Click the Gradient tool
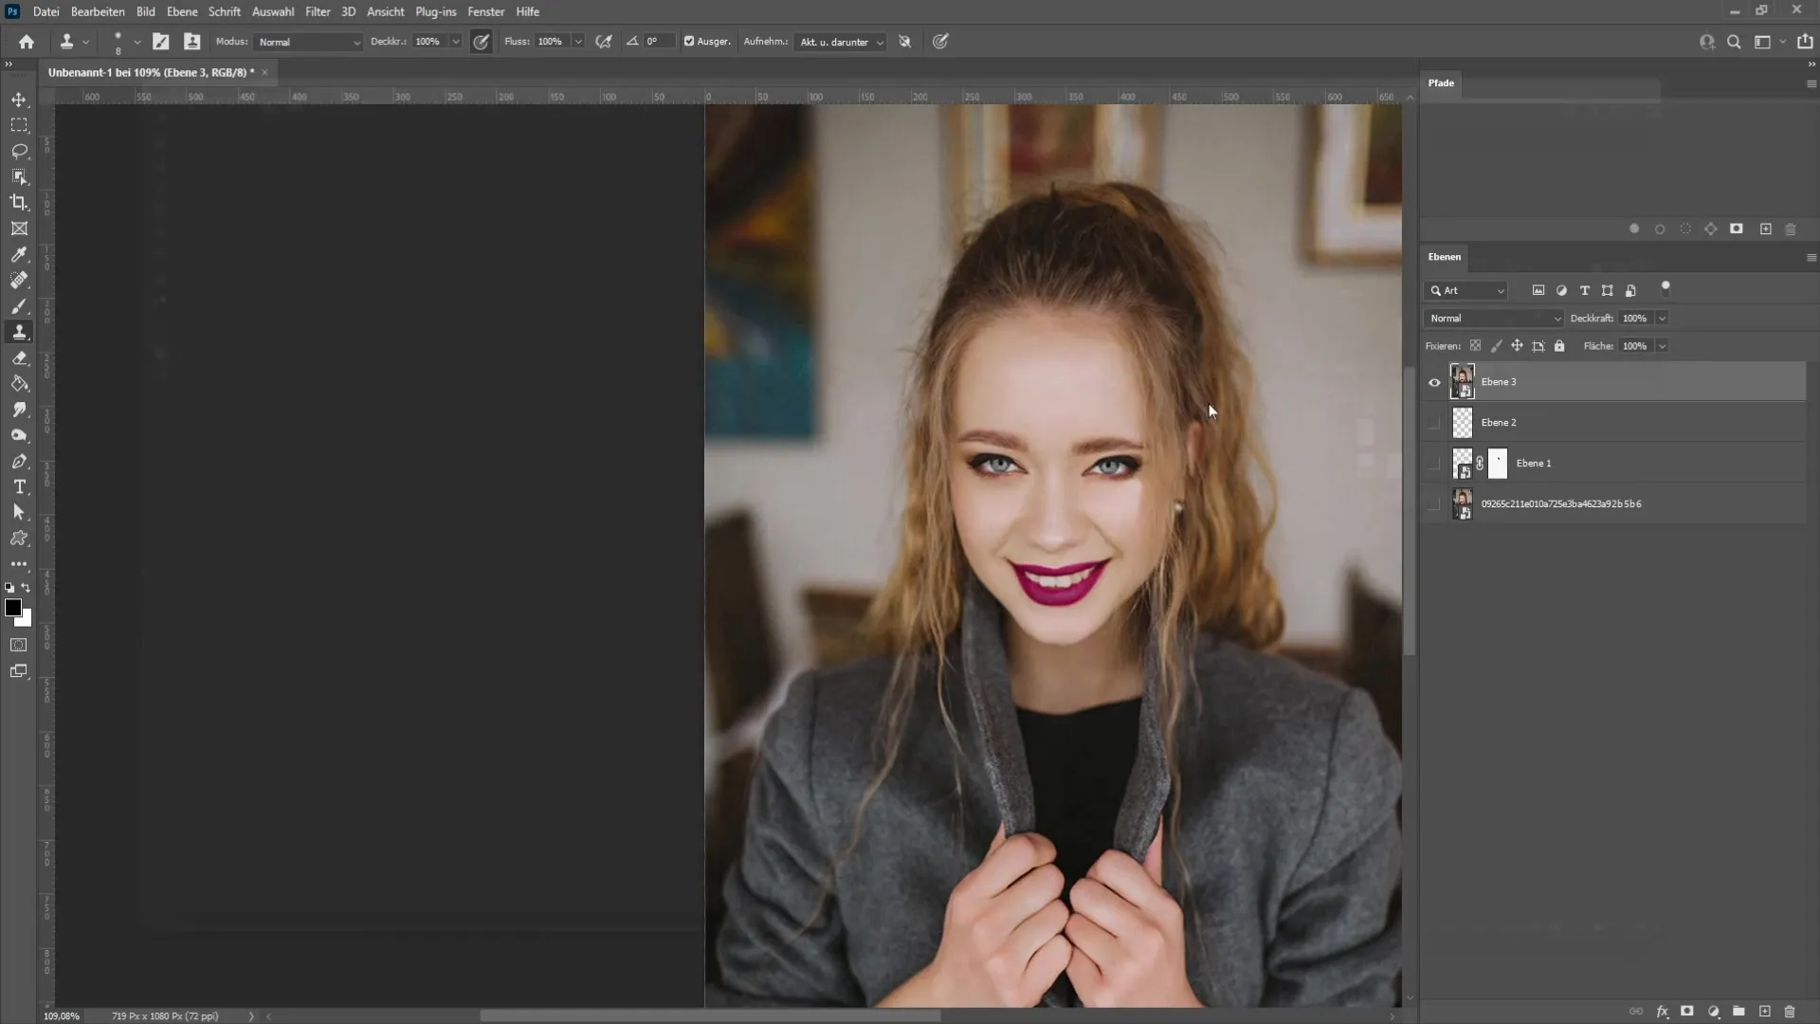1820x1024 pixels. (x=19, y=384)
